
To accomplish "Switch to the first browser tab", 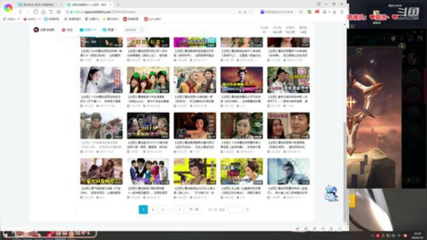I will pyautogui.click(x=40, y=5).
